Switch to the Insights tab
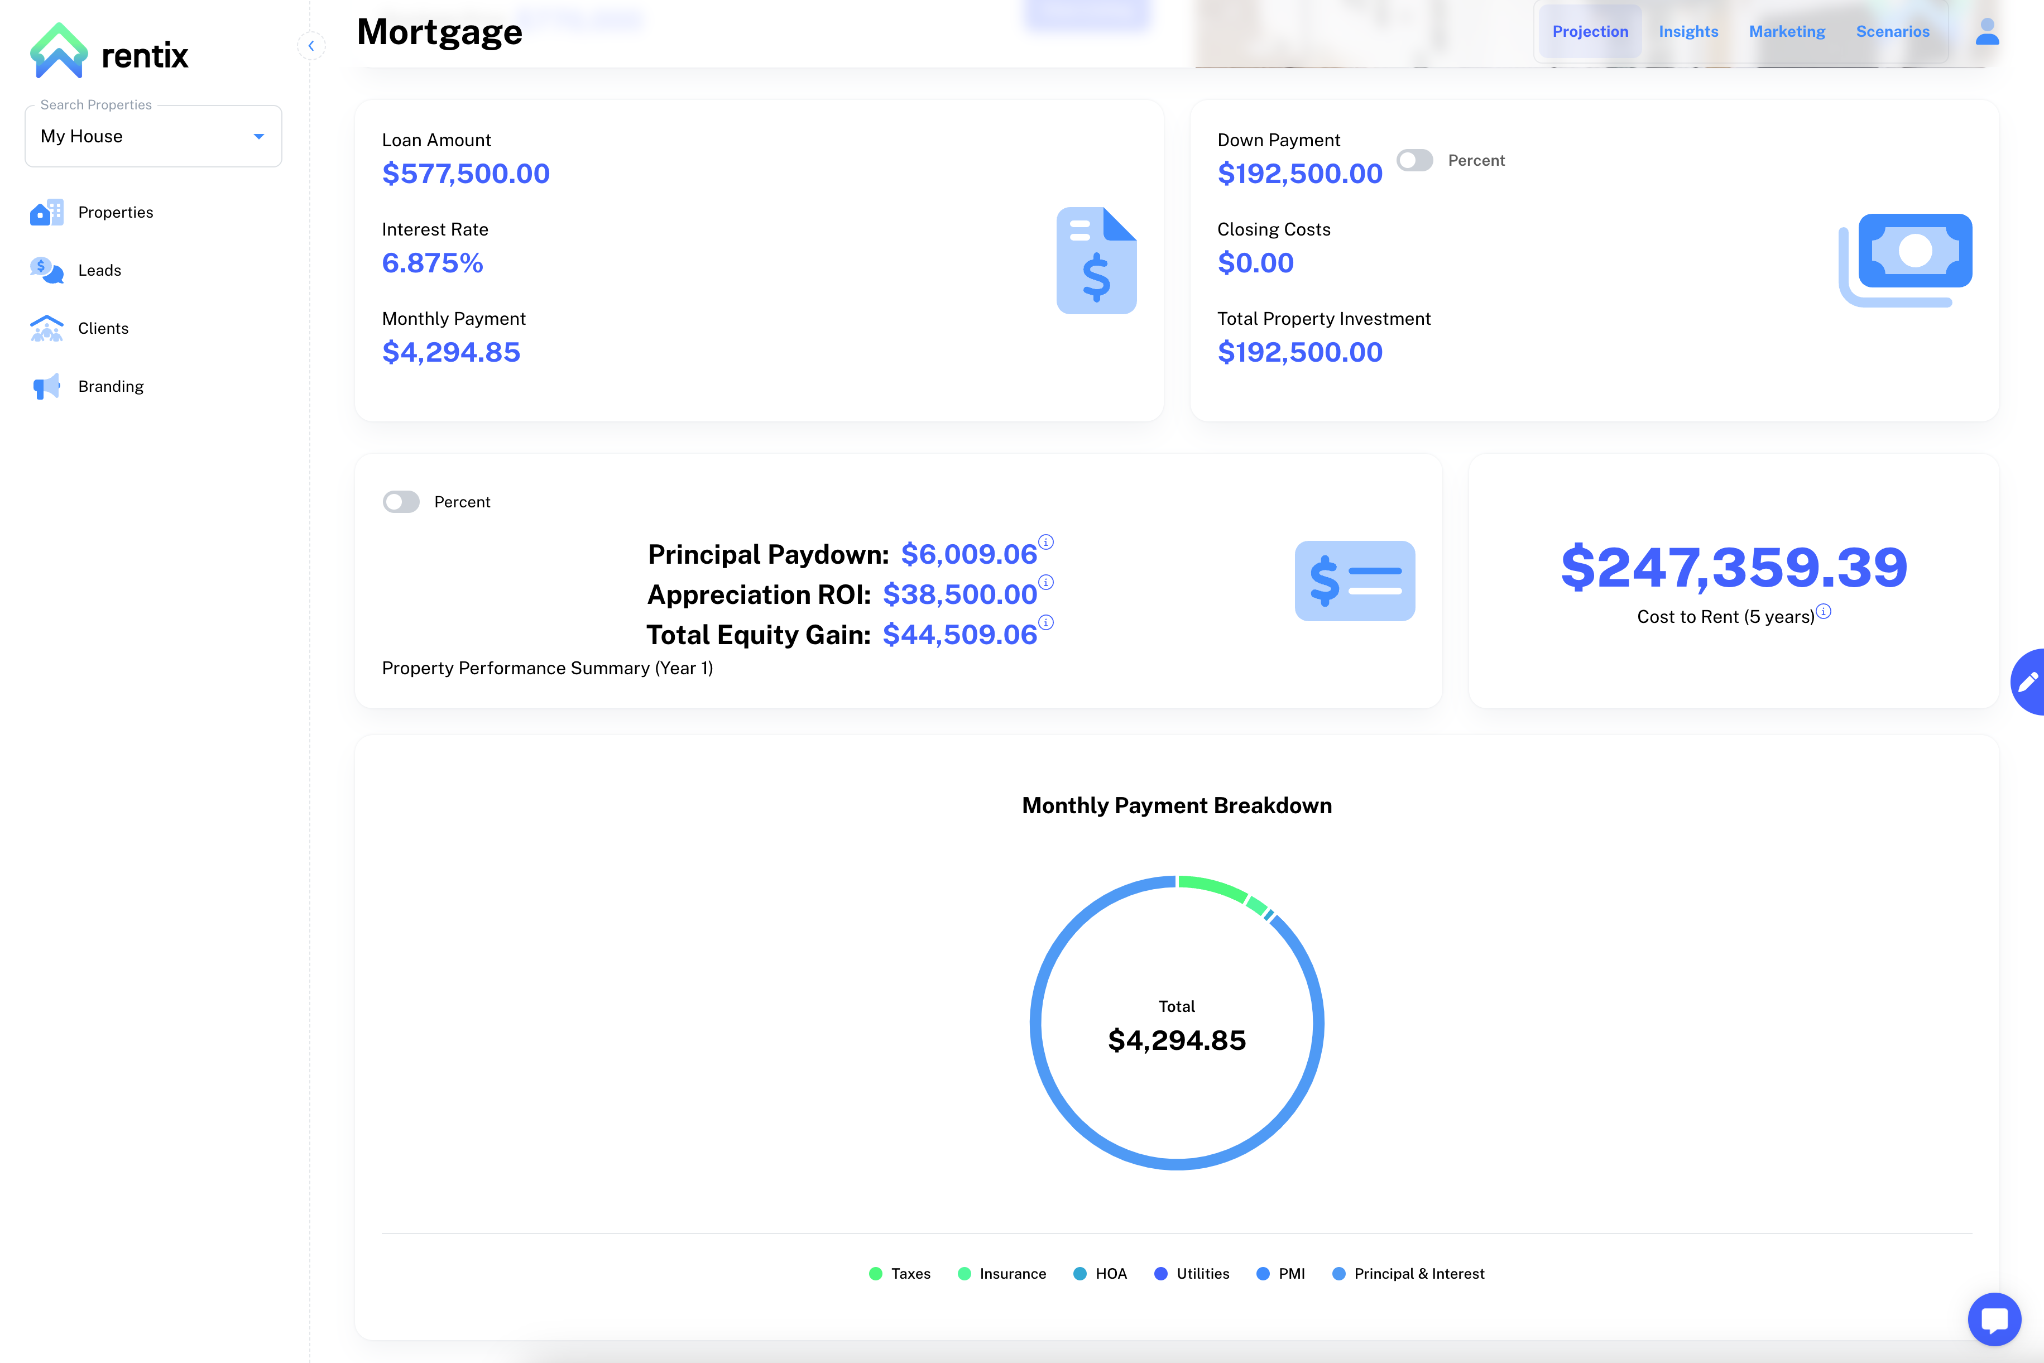Screen dimensions: 2044x1363 [1688, 32]
